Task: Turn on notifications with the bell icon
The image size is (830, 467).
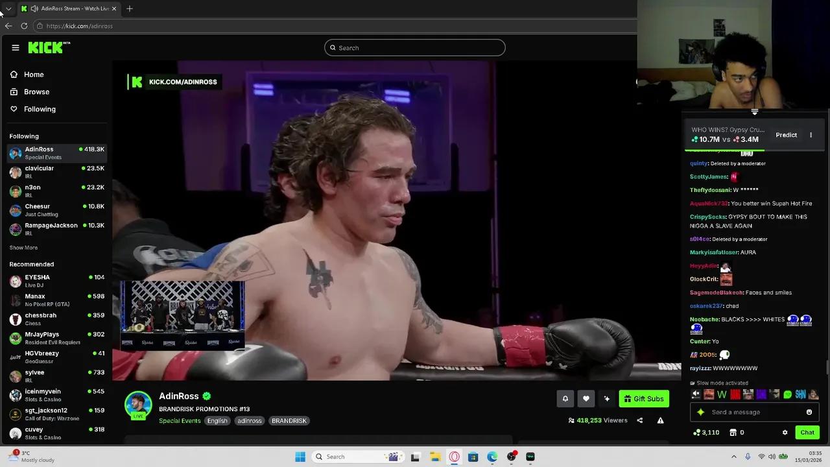Action: coord(565,399)
